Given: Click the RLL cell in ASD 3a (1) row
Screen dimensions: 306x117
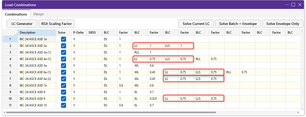Looking at the screenshot, I should click(x=140, y=52).
